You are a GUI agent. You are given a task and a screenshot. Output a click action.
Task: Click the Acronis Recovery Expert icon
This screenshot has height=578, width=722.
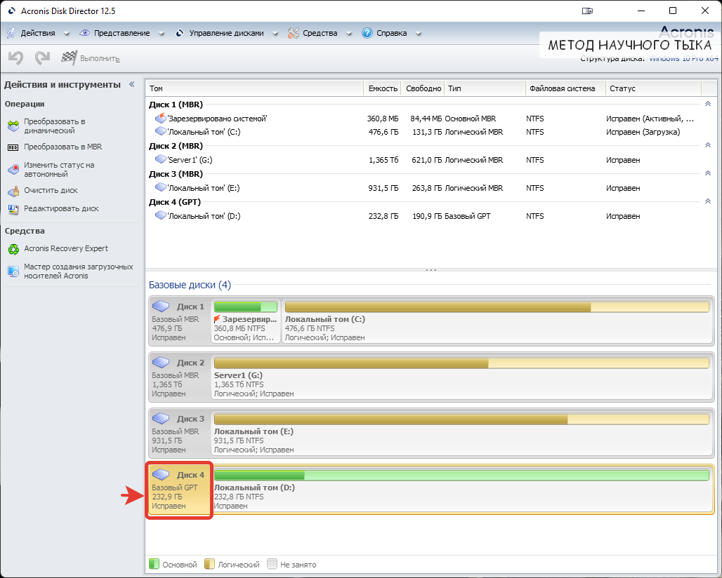pos(13,249)
